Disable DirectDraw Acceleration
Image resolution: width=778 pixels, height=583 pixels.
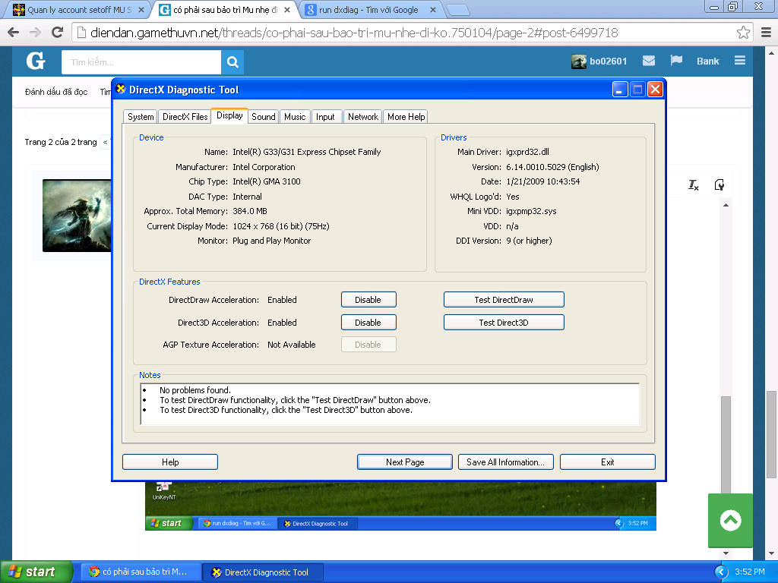[368, 300]
